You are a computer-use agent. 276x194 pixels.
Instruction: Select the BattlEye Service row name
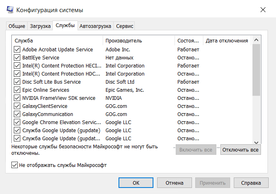[x=41, y=58]
